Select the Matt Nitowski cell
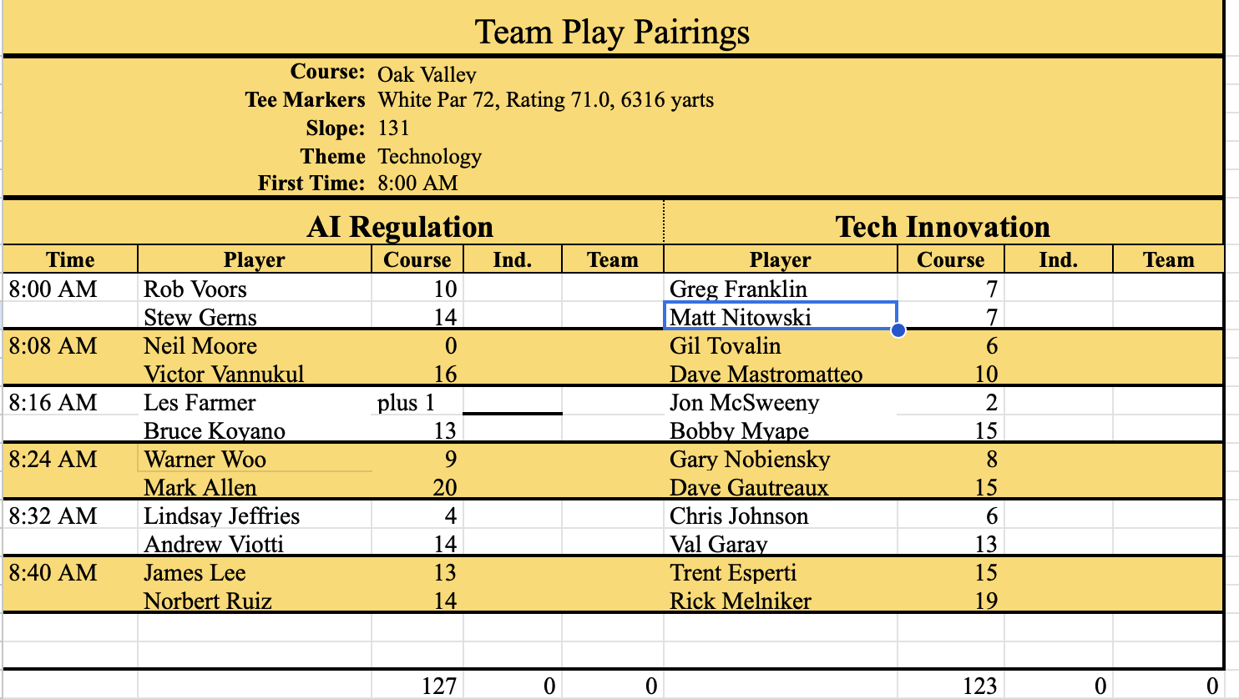The height and width of the screenshot is (699, 1239). click(780, 317)
